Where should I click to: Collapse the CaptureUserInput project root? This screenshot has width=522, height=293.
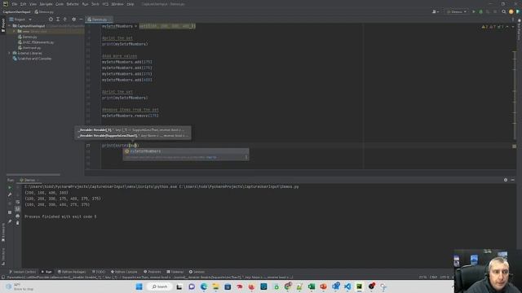pos(9,25)
